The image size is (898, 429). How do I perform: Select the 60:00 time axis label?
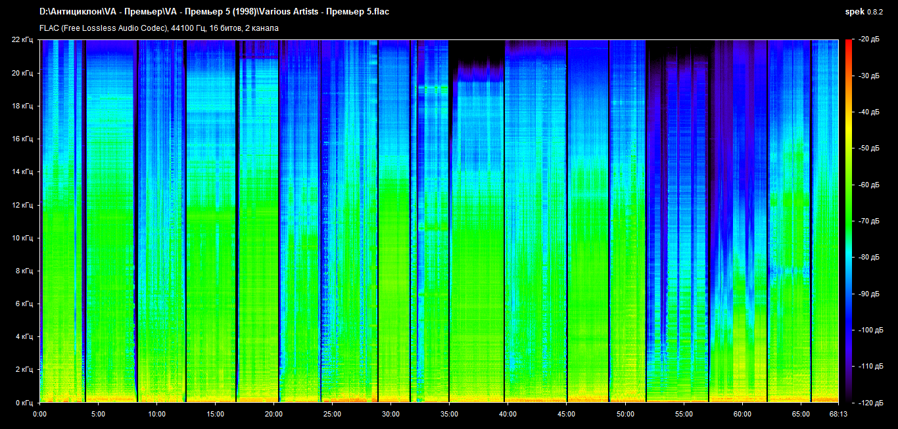point(742,415)
